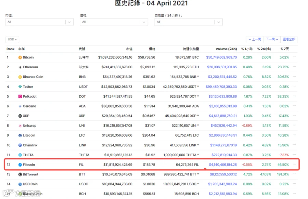308x199 pixels.
Task: Open more options ellipsis for Ethereum row
Action: click(x=294, y=67)
